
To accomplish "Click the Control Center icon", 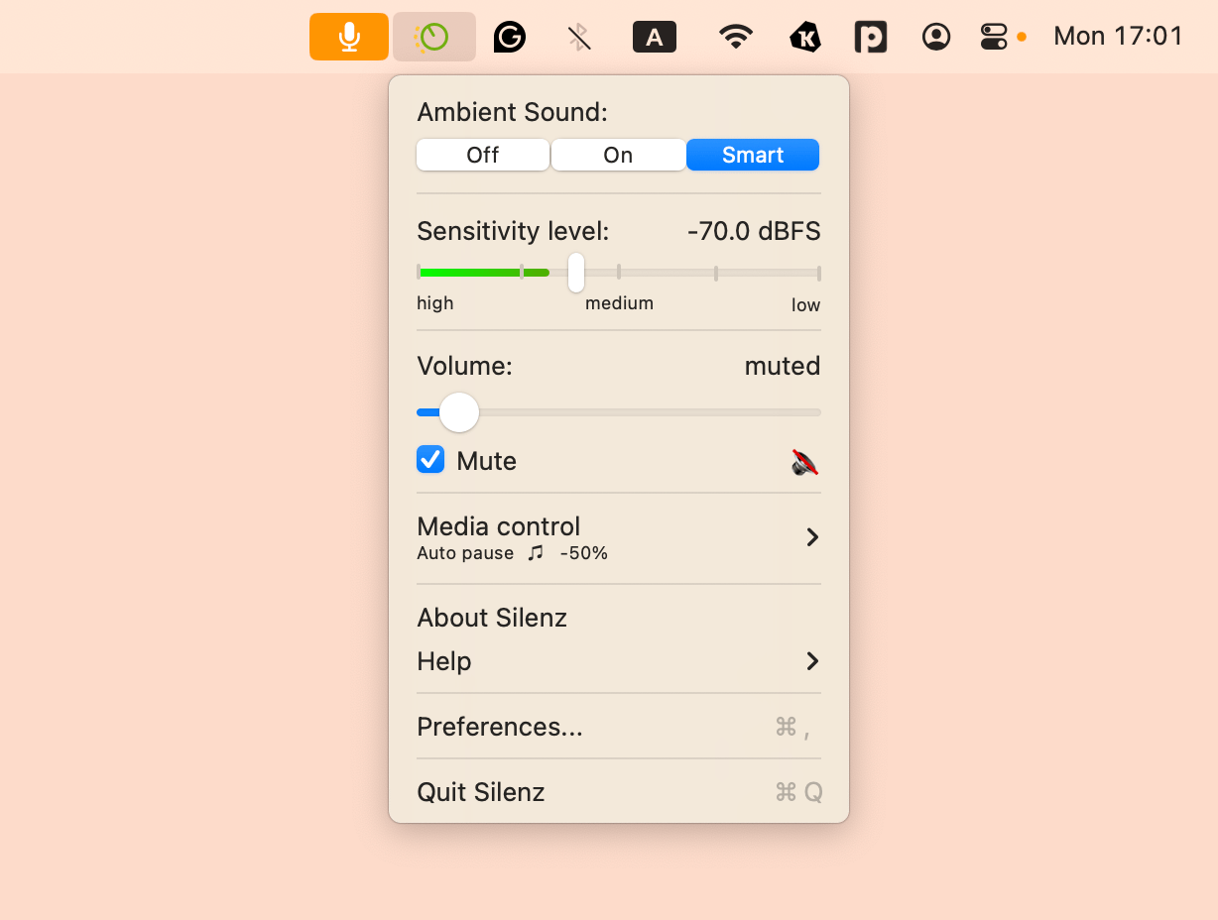I will click(x=993, y=38).
